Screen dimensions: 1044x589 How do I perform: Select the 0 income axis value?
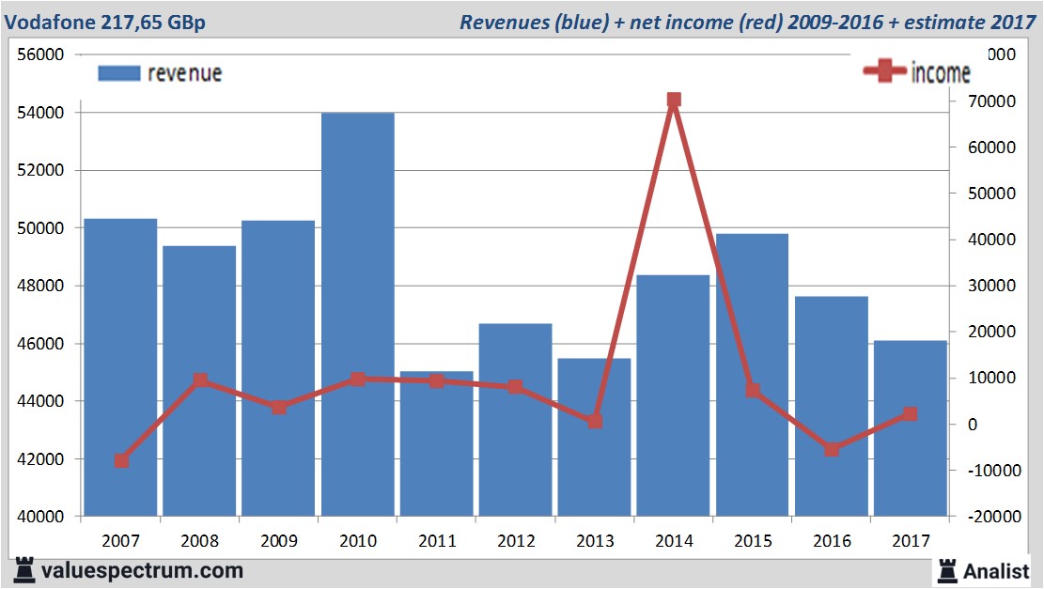973,424
